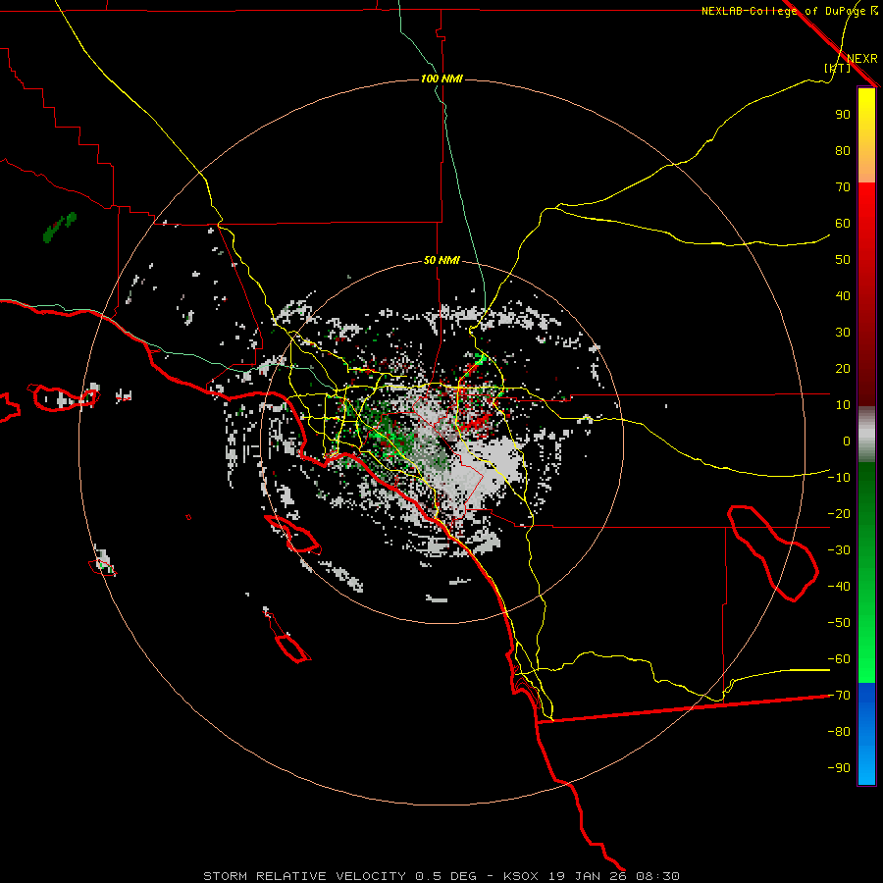Viewport: 883px width, 883px height.
Task: Click the 100 NMI range ring label
Action: [x=441, y=78]
